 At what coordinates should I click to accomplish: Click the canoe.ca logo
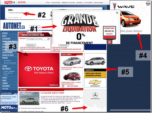click(x=10, y=2)
